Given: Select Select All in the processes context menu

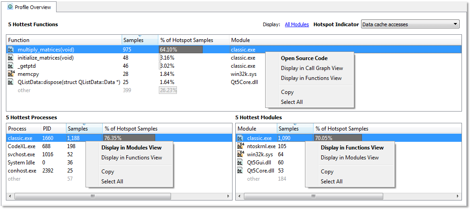Looking at the screenshot, I should [112, 182].
